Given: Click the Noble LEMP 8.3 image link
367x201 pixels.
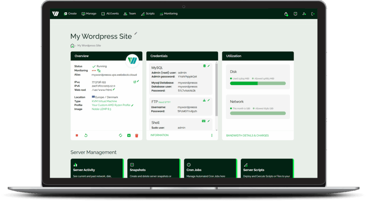Looking at the screenshot, I should [x=101, y=109].
